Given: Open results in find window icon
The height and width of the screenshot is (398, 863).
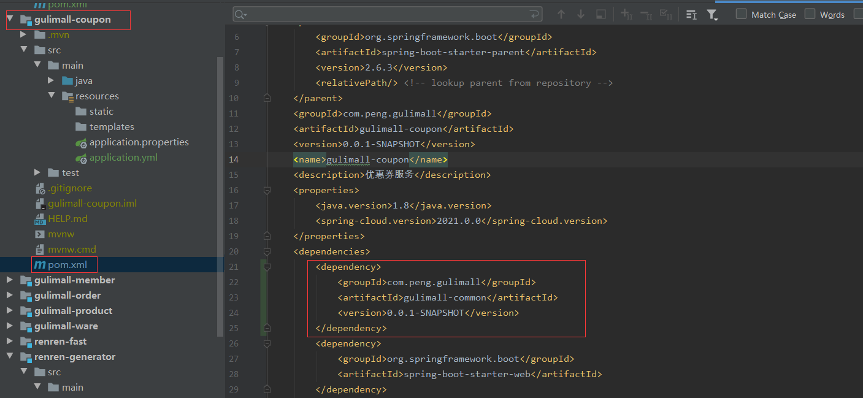Looking at the screenshot, I should pyautogui.click(x=691, y=14).
